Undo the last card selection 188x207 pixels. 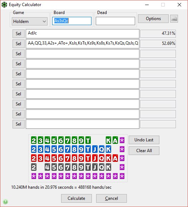144,140
